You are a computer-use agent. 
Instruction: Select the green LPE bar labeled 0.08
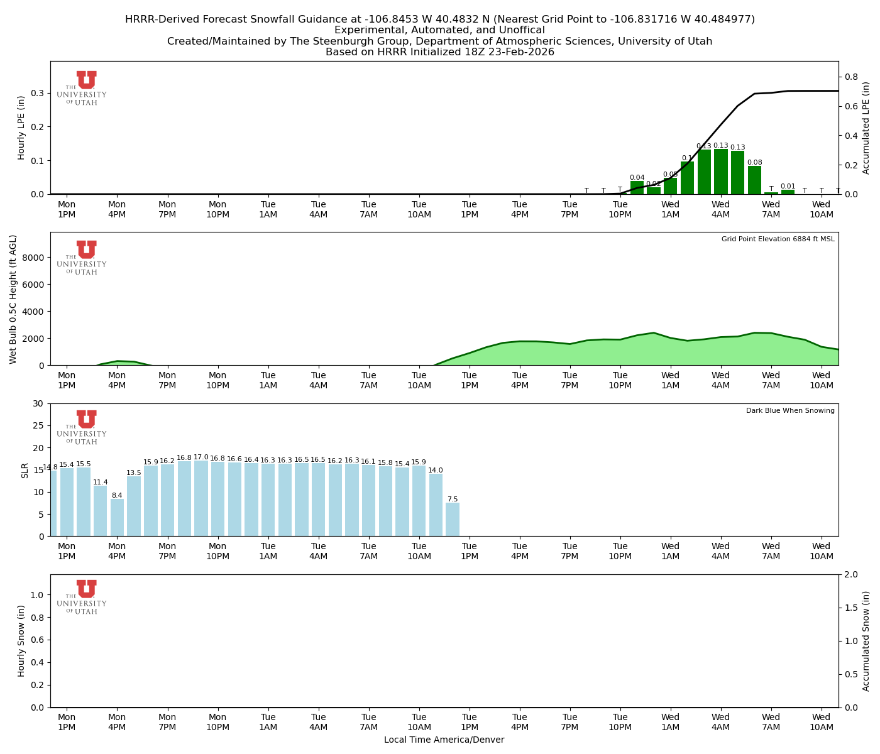[x=754, y=180]
